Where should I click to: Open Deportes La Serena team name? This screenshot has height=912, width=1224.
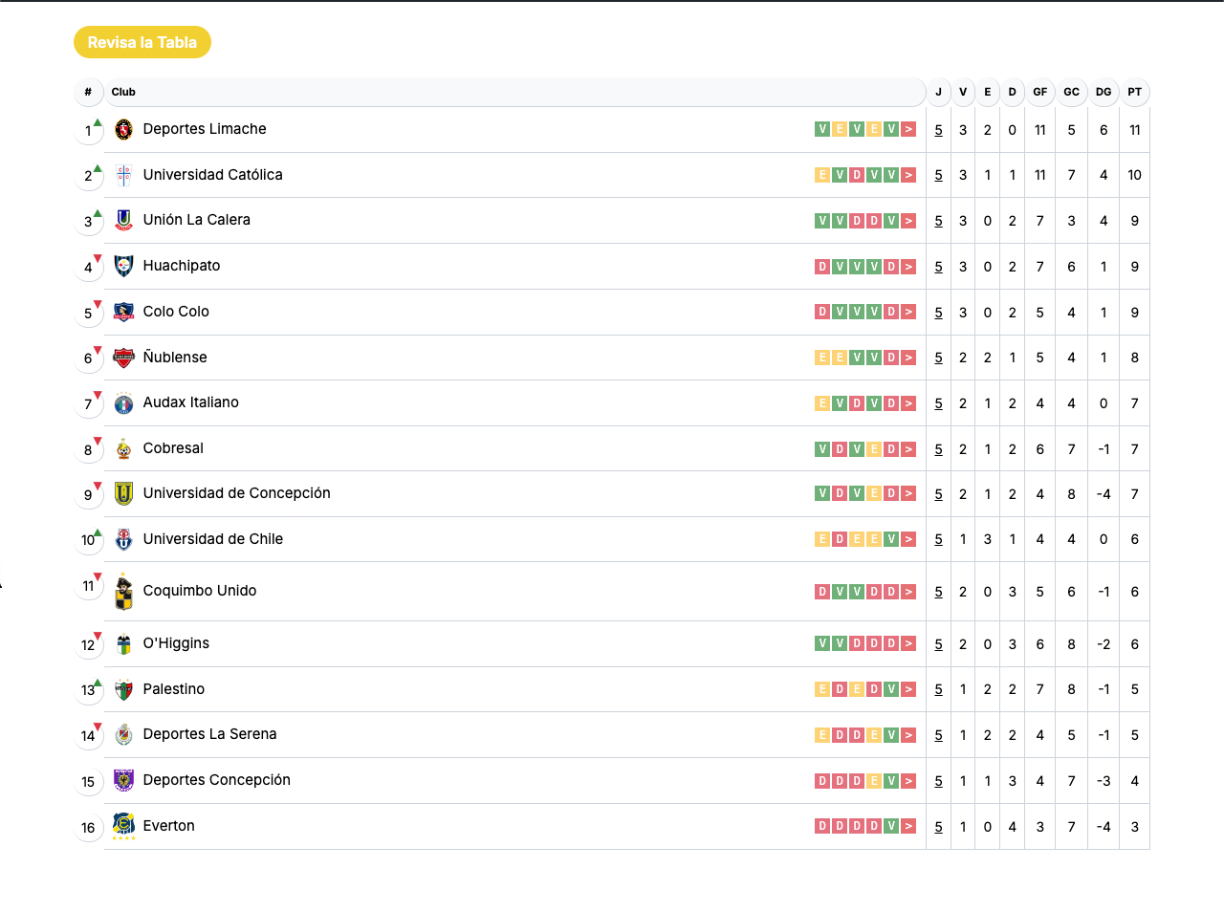(209, 734)
